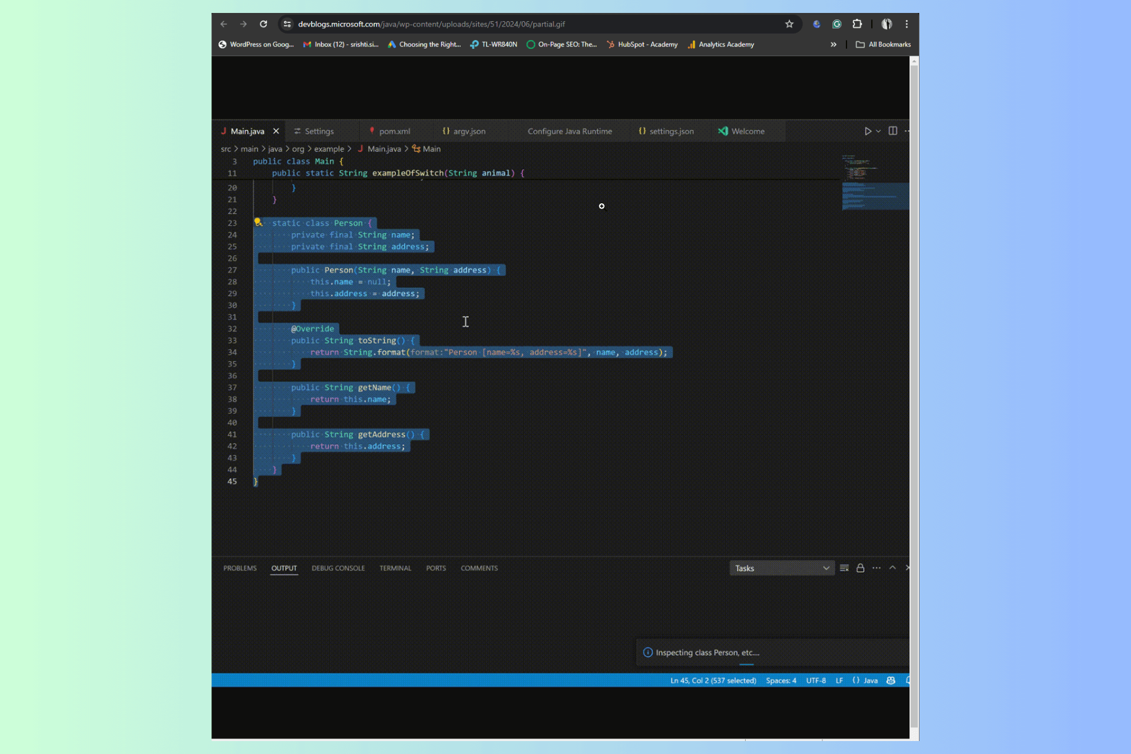Open Copilot status icon
1131x754 pixels.
[x=891, y=680]
